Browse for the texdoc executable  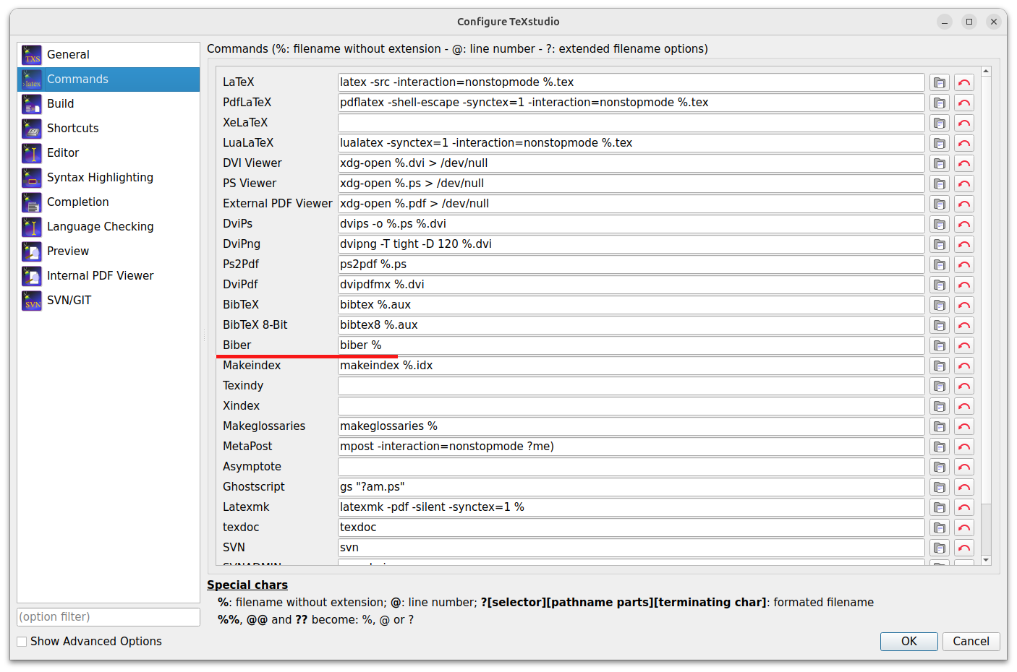tap(939, 527)
